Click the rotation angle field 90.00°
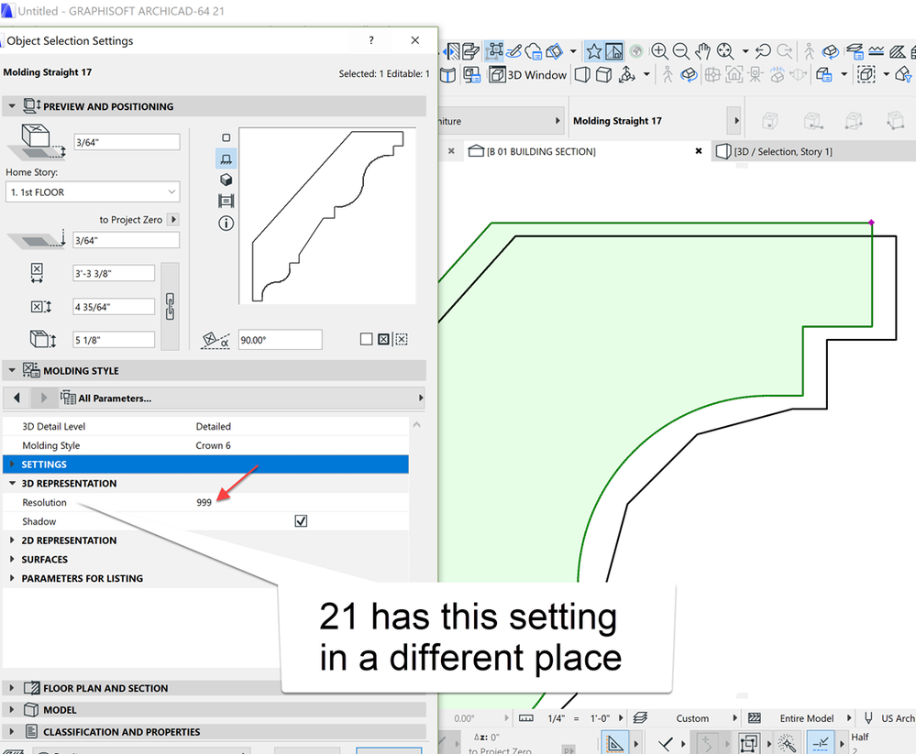 point(280,340)
